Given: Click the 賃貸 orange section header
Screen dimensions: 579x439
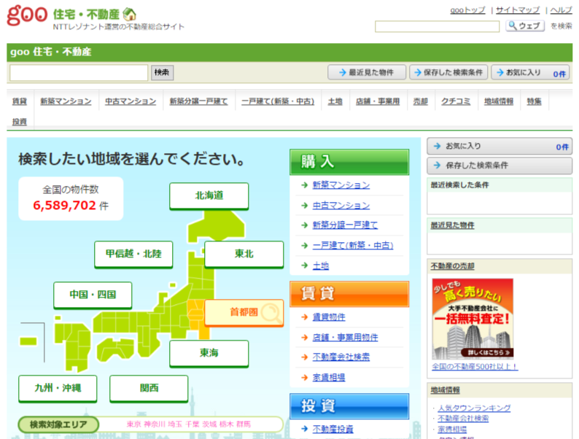Looking at the screenshot, I should click(349, 294).
